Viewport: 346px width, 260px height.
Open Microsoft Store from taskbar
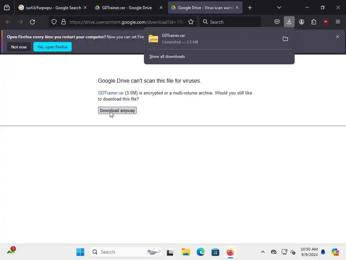tap(215, 252)
